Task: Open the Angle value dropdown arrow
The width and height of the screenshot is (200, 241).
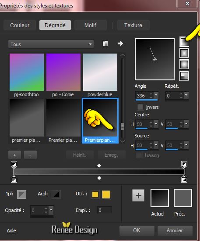Action: pos(156,95)
